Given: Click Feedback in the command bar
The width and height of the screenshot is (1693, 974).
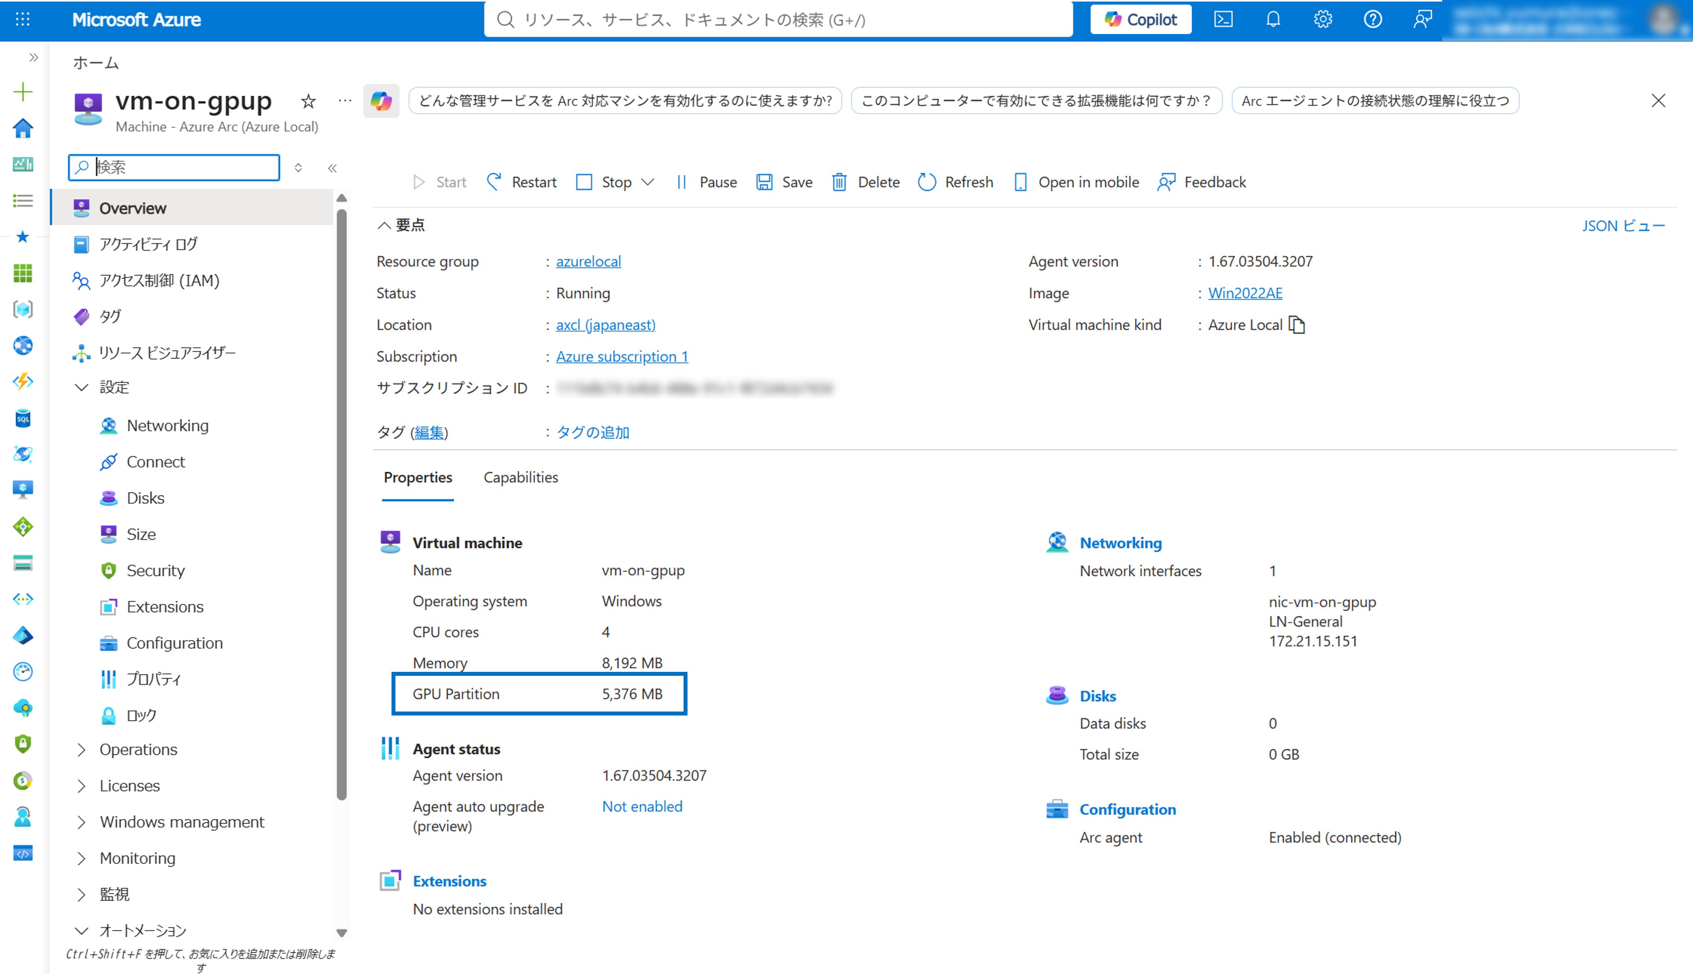Looking at the screenshot, I should [1202, 182].
